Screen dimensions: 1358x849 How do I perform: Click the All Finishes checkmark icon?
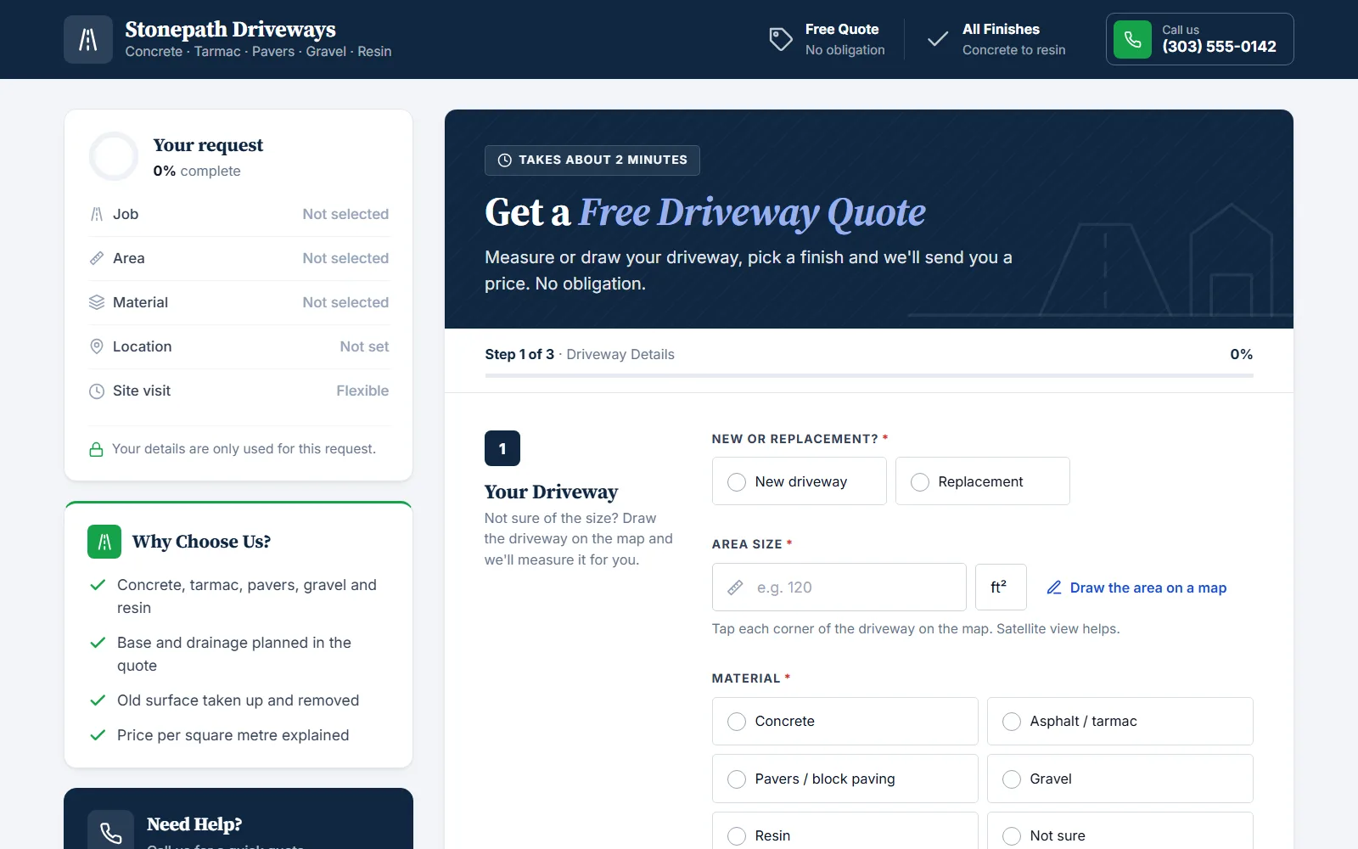click(938, 39)
